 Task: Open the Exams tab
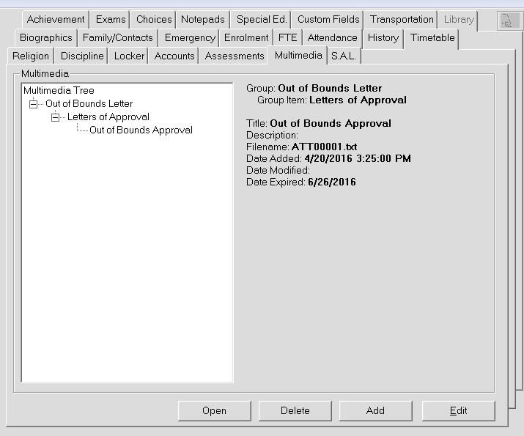pos(111,20)
